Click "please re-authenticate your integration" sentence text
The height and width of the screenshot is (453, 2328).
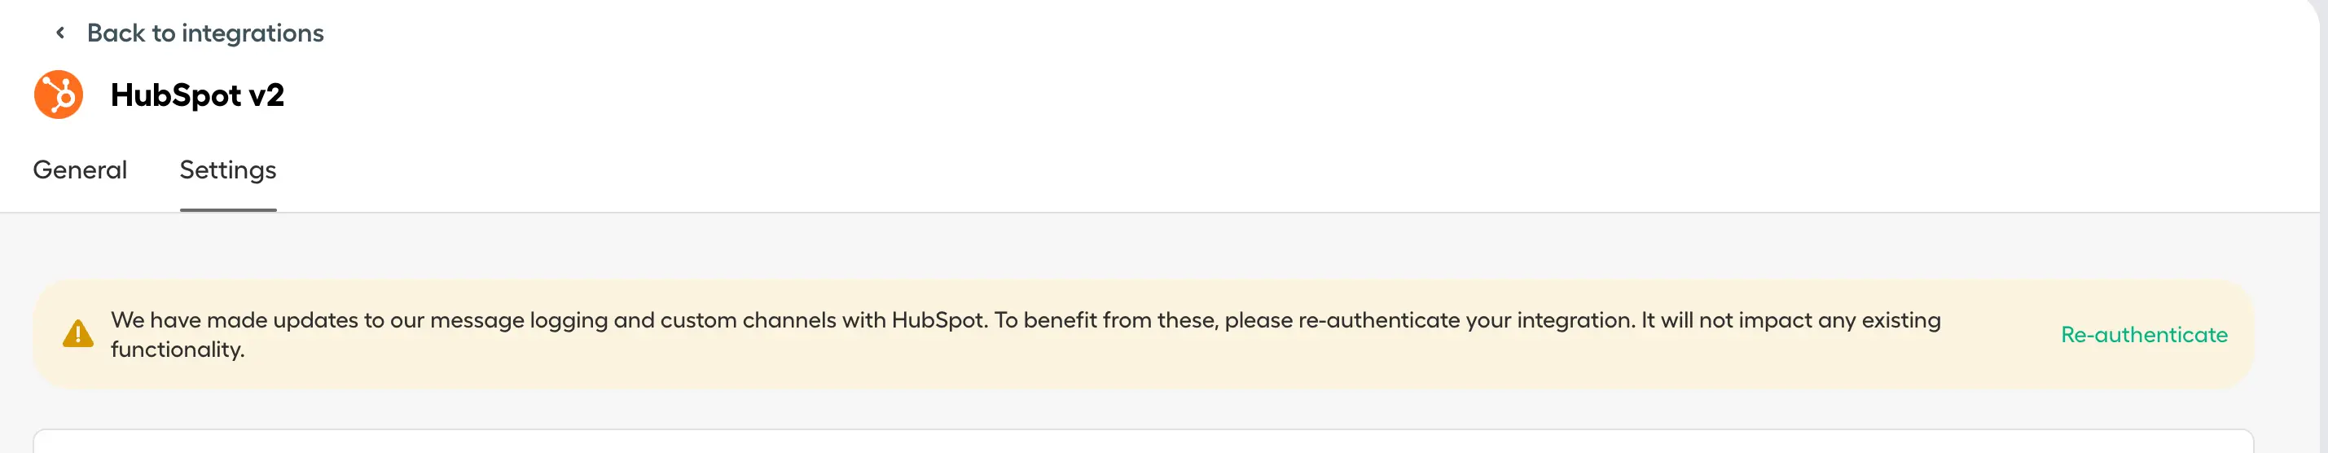tap(1429, 320)
